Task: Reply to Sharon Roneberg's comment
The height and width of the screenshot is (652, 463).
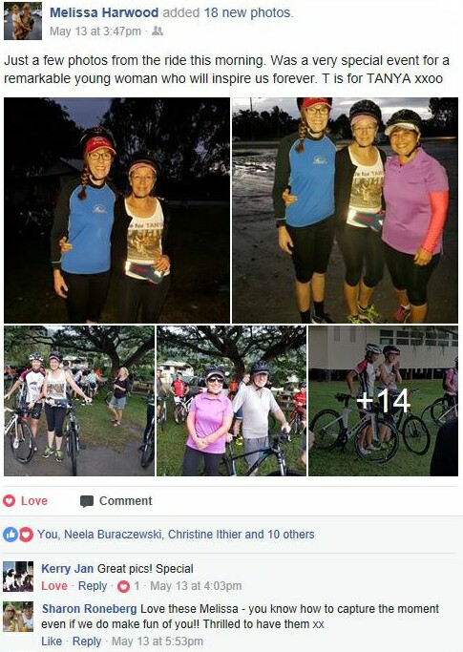Action: [x=87, y=641]
